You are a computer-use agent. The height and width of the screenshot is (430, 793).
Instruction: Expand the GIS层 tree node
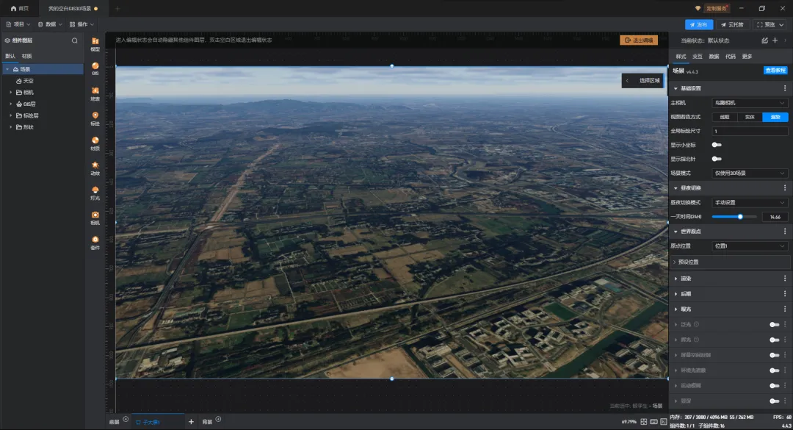[10, 104]
